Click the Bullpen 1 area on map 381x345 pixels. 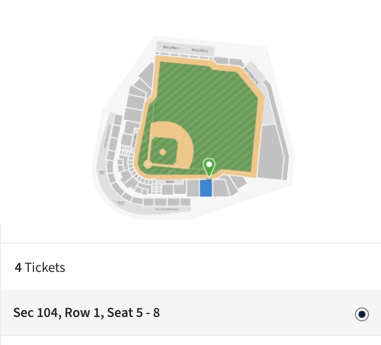[171, 47]
